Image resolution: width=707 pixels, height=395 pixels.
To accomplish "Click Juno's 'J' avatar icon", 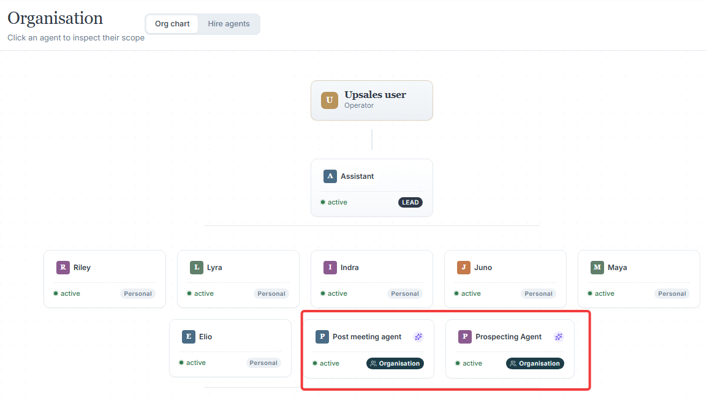I will pos(464,268).
